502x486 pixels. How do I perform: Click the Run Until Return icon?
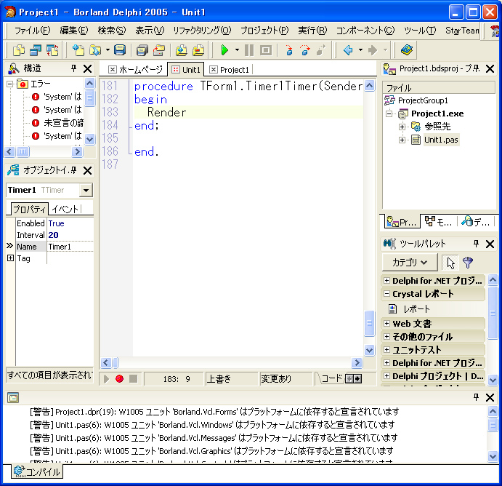pos(321,50)
